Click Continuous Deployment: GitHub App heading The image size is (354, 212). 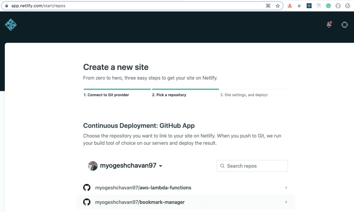[139, 126]
